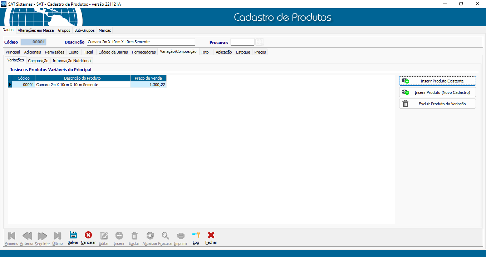The width and height of the screenshot is (486, 257).
Task: Select the Preços tab
Action: click(x=260, y=52)
